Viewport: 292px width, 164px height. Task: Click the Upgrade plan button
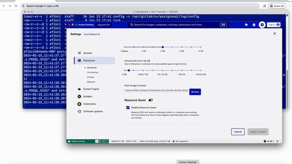(x=104, y=25)
